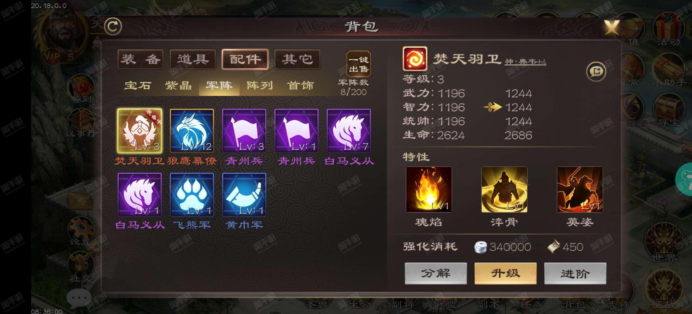Select the 白马义从 Lv 7 horse icon
This screenshot has height=314, width=692.
349,131
